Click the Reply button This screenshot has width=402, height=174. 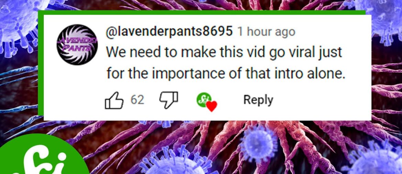258,100
